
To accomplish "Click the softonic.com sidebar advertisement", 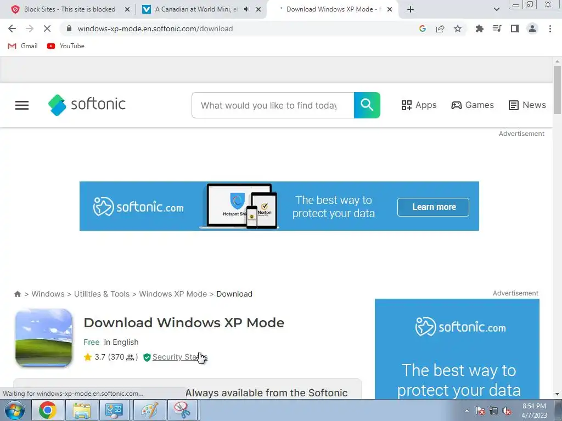I will point(457,349).
